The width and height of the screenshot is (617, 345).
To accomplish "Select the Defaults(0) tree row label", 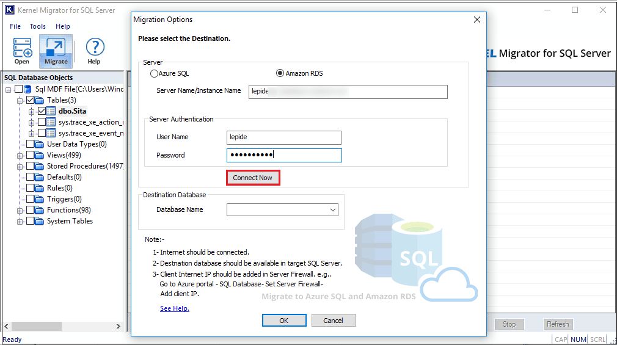I will tap(64, 178).
